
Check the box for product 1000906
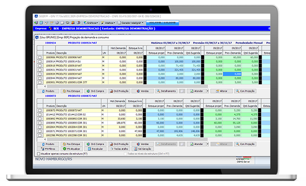pyautogui.click(x=40, y=57)
